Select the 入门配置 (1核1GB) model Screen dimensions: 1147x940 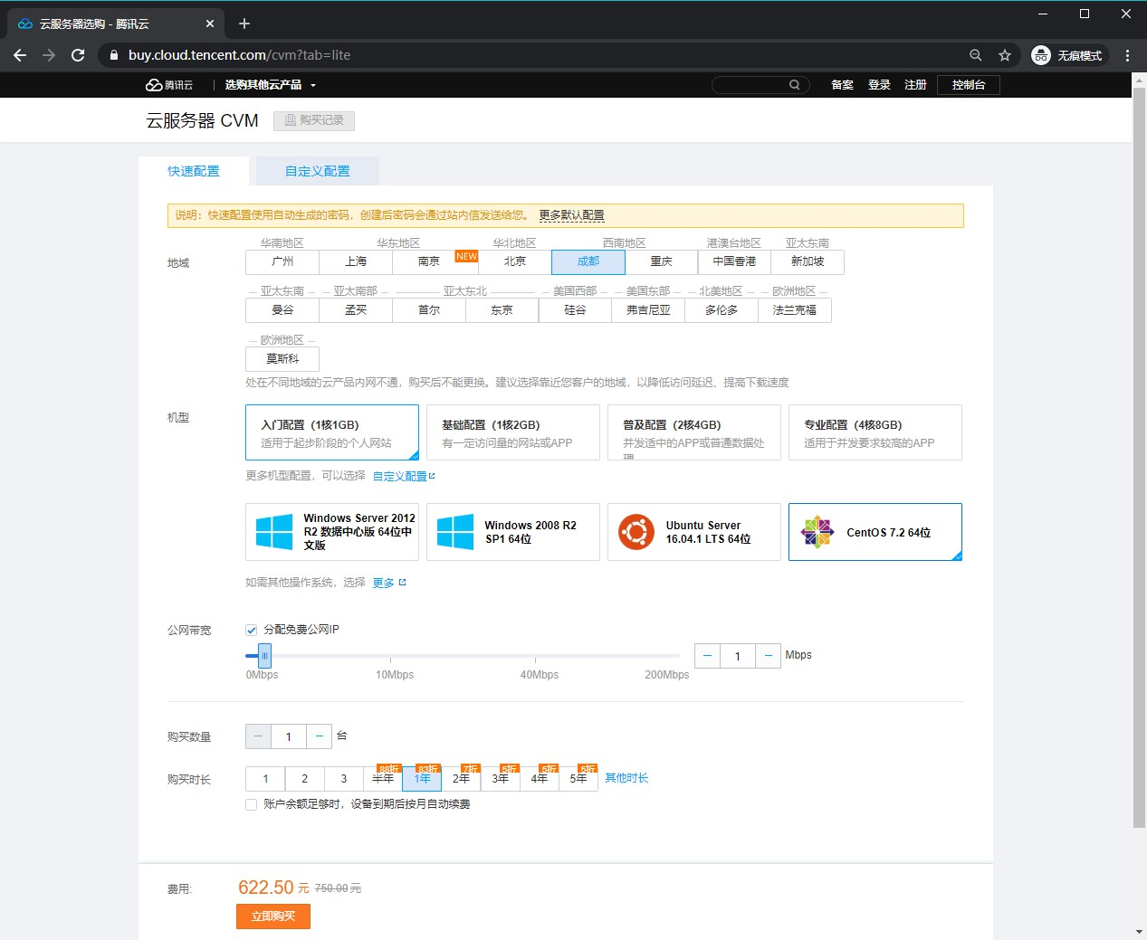pos(332,432)
